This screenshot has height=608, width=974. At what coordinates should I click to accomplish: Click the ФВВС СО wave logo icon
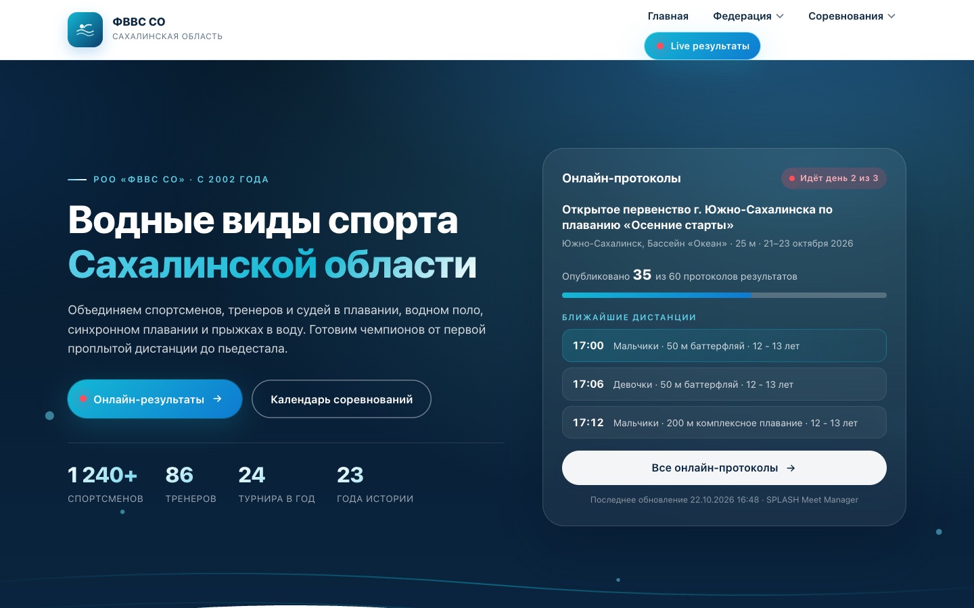[x=85, y=30]
